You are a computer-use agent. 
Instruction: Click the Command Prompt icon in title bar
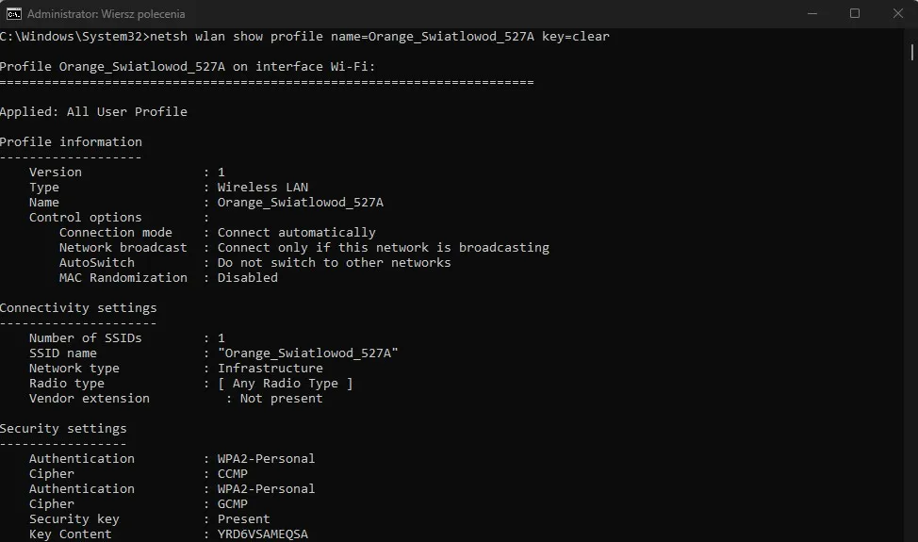pos(14,13)
